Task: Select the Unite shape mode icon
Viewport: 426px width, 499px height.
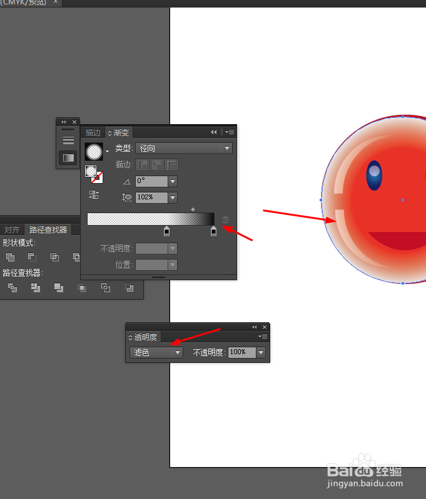Action: 11,257
